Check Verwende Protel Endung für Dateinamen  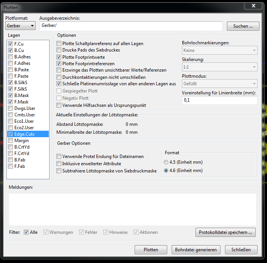pyautogui.click(x=59, y=157)
